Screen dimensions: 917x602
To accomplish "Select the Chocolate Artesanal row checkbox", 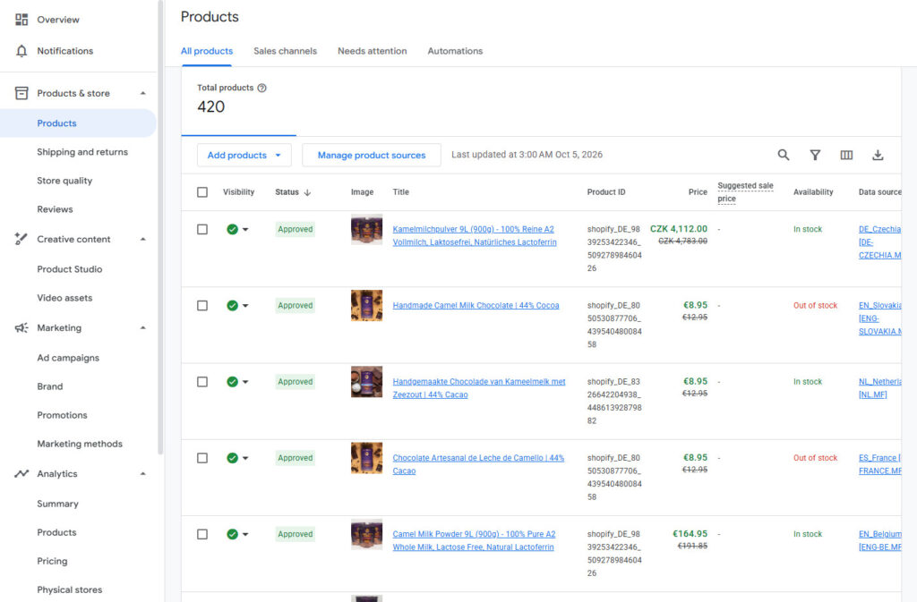I will pyautogui.click(x=202, y=458).
